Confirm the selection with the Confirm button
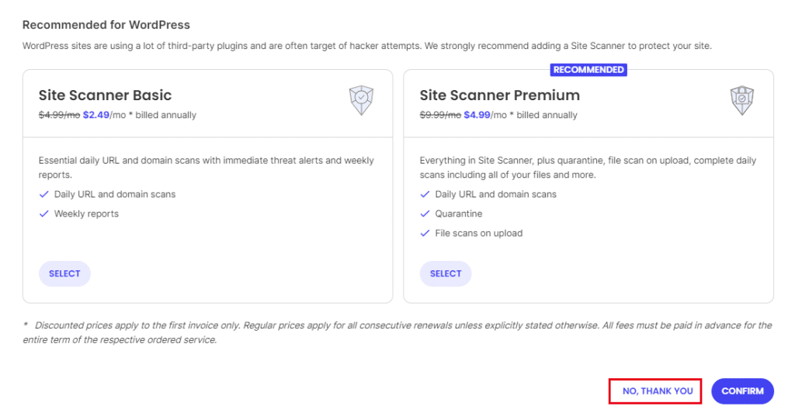Image resolution: width=795 pixels, height=410 pixels. pos(742,391)
